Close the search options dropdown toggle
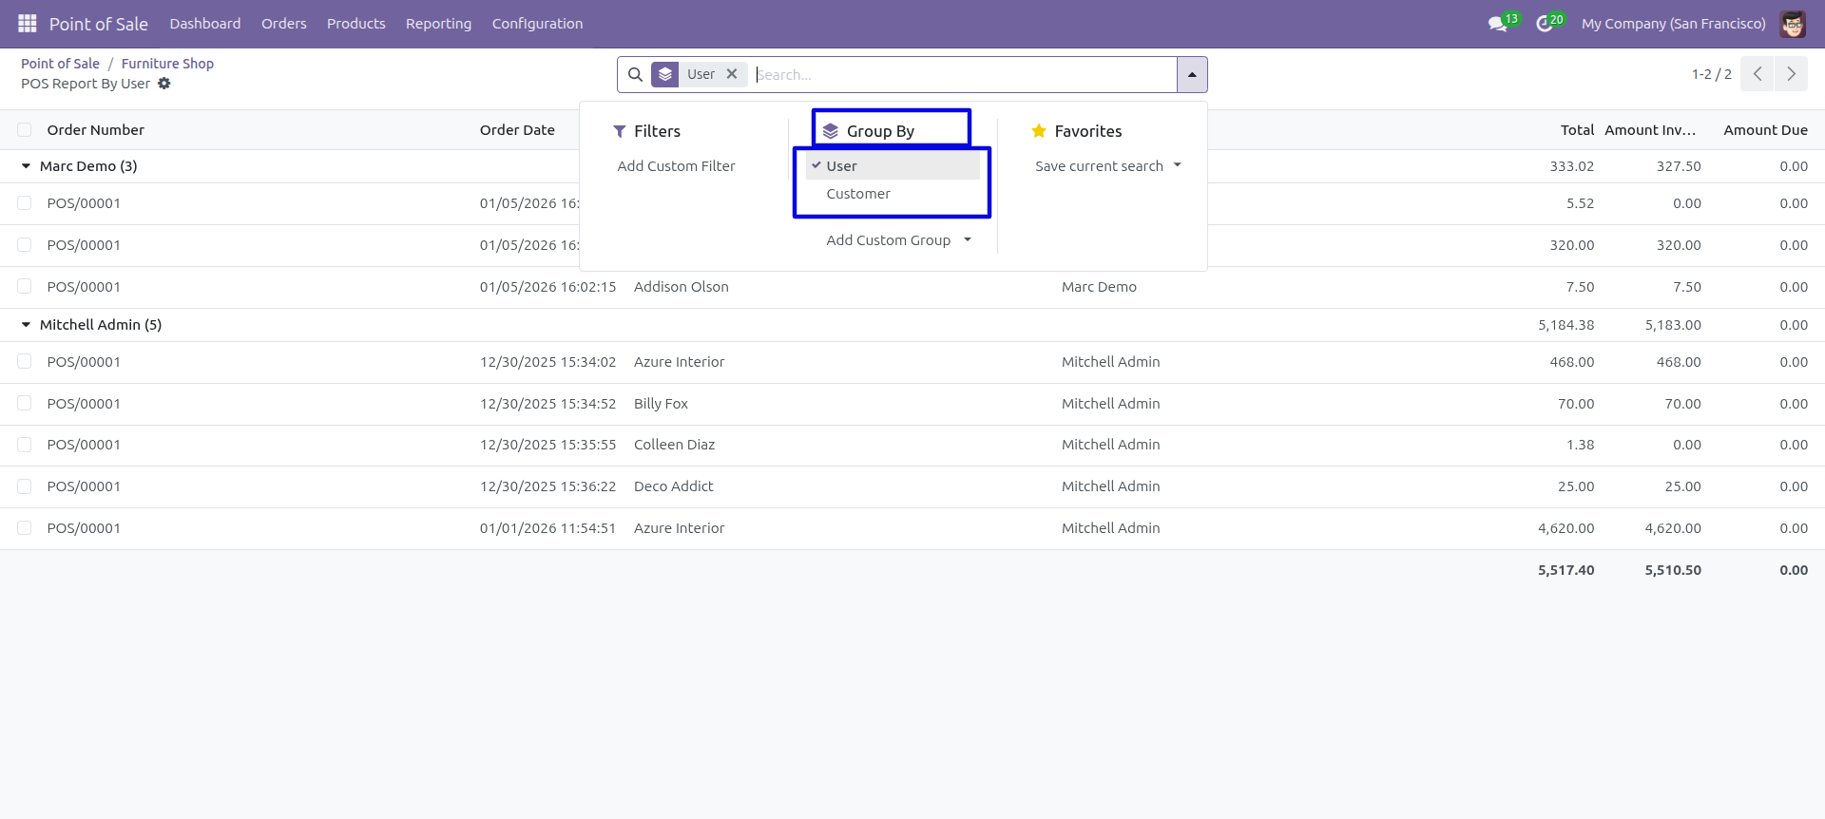Viewport: 1825px width, 819px height. point(1192,74)
